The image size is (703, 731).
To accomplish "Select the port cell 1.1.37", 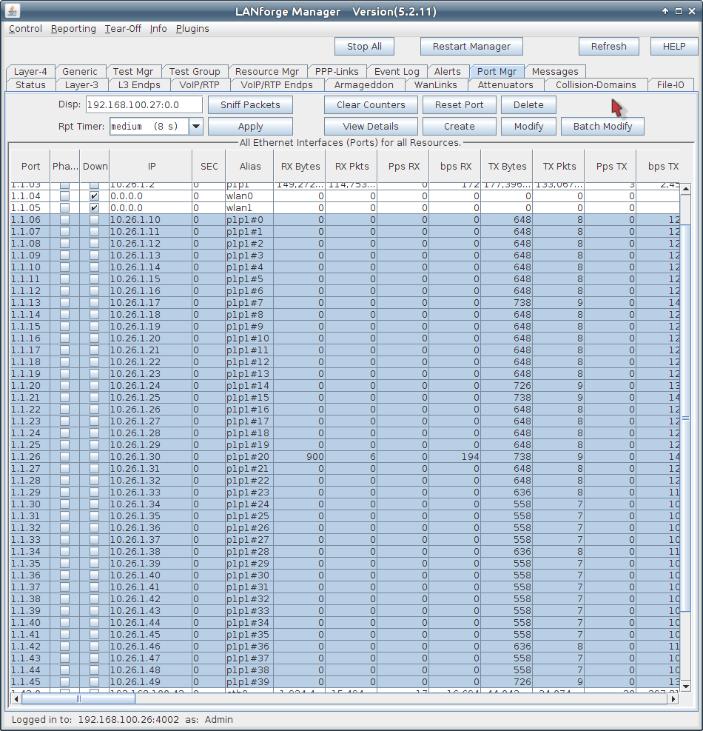I will (30, 587).
